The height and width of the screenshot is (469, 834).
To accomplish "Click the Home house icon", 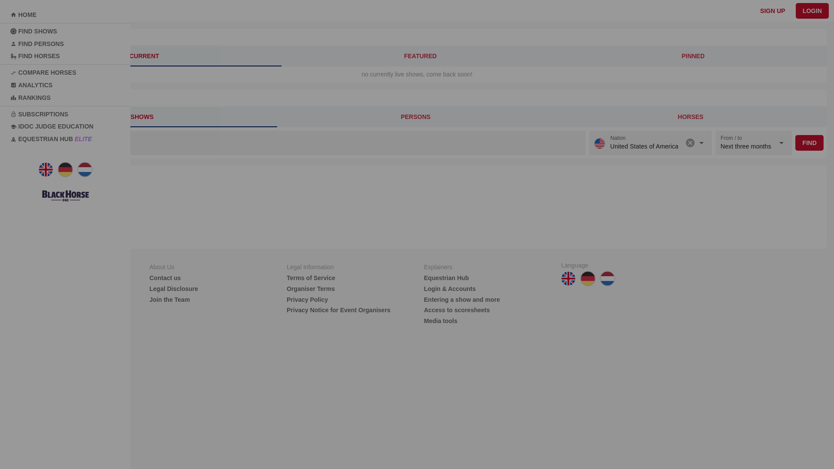I will tap(13, 15).
